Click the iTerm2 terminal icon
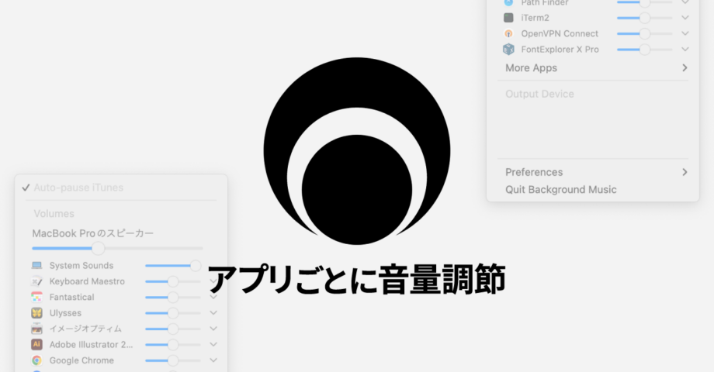The width and height of the screenshot is (714, 372). click(x=508, y=18)
